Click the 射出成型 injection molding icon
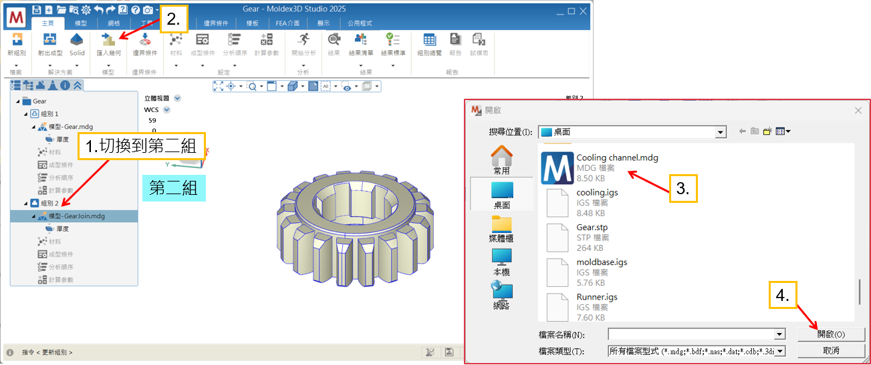 [50, 41]
